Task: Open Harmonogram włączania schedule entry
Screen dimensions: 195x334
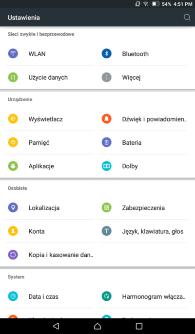Action: click(x=143, y=296)
